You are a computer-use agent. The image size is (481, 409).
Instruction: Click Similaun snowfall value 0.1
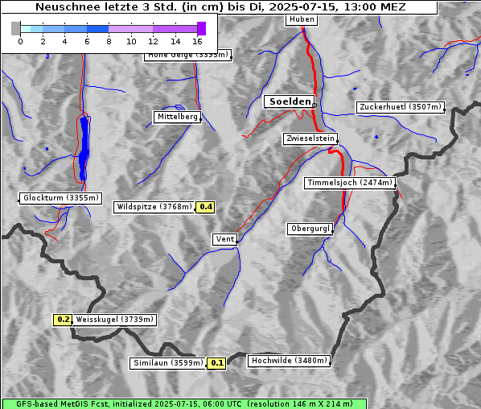[216, 363]
